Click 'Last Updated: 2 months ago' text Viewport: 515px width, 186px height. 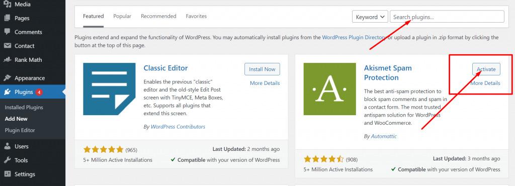[x=246, y=149]
